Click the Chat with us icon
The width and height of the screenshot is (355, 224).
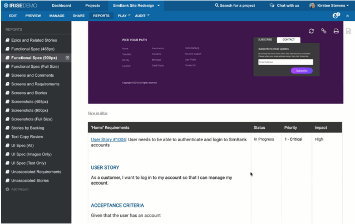click(272, 6)
